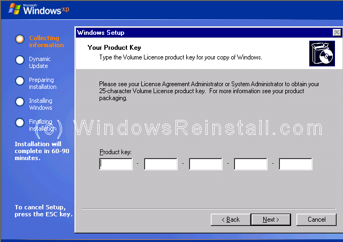Click the Preparing installation step bullet

(20, 80)
